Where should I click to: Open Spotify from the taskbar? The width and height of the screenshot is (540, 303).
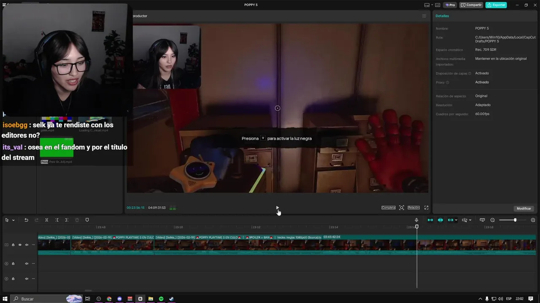[x=161, y=299]
